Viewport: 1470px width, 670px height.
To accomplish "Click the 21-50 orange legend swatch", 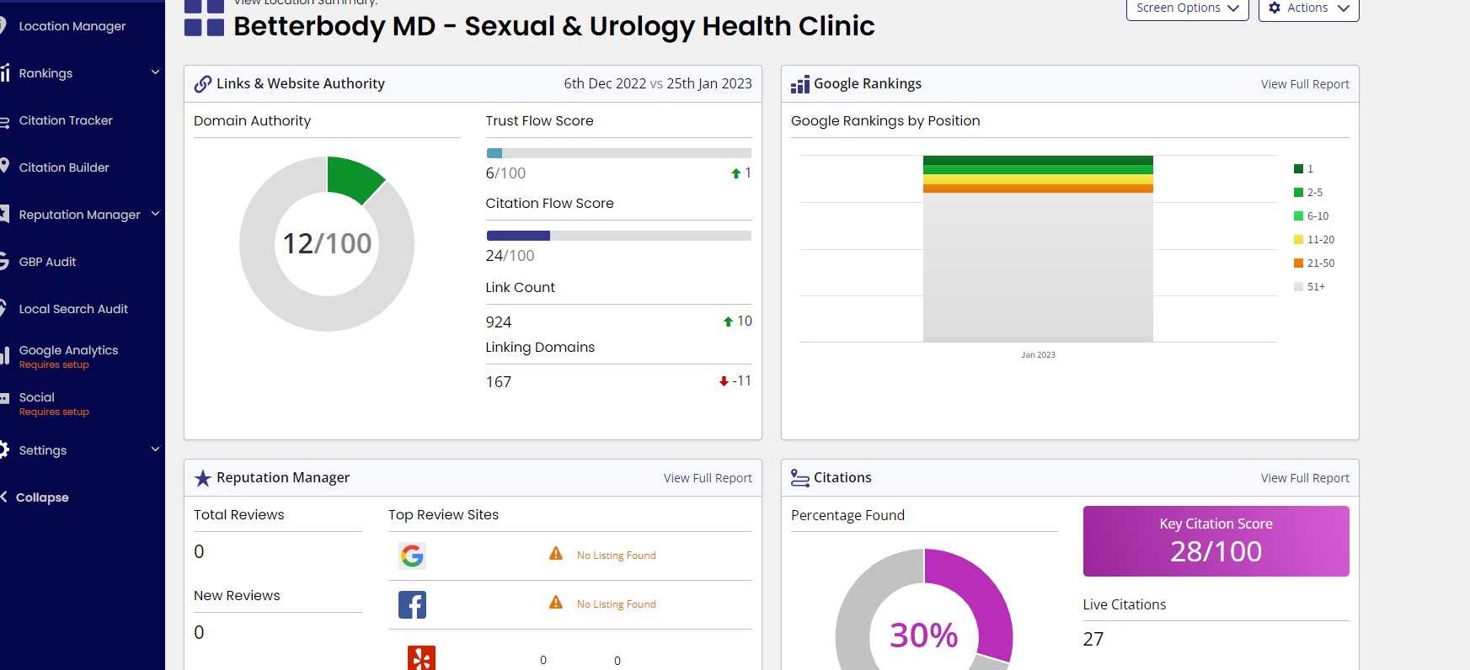I will coord(1299,263).
